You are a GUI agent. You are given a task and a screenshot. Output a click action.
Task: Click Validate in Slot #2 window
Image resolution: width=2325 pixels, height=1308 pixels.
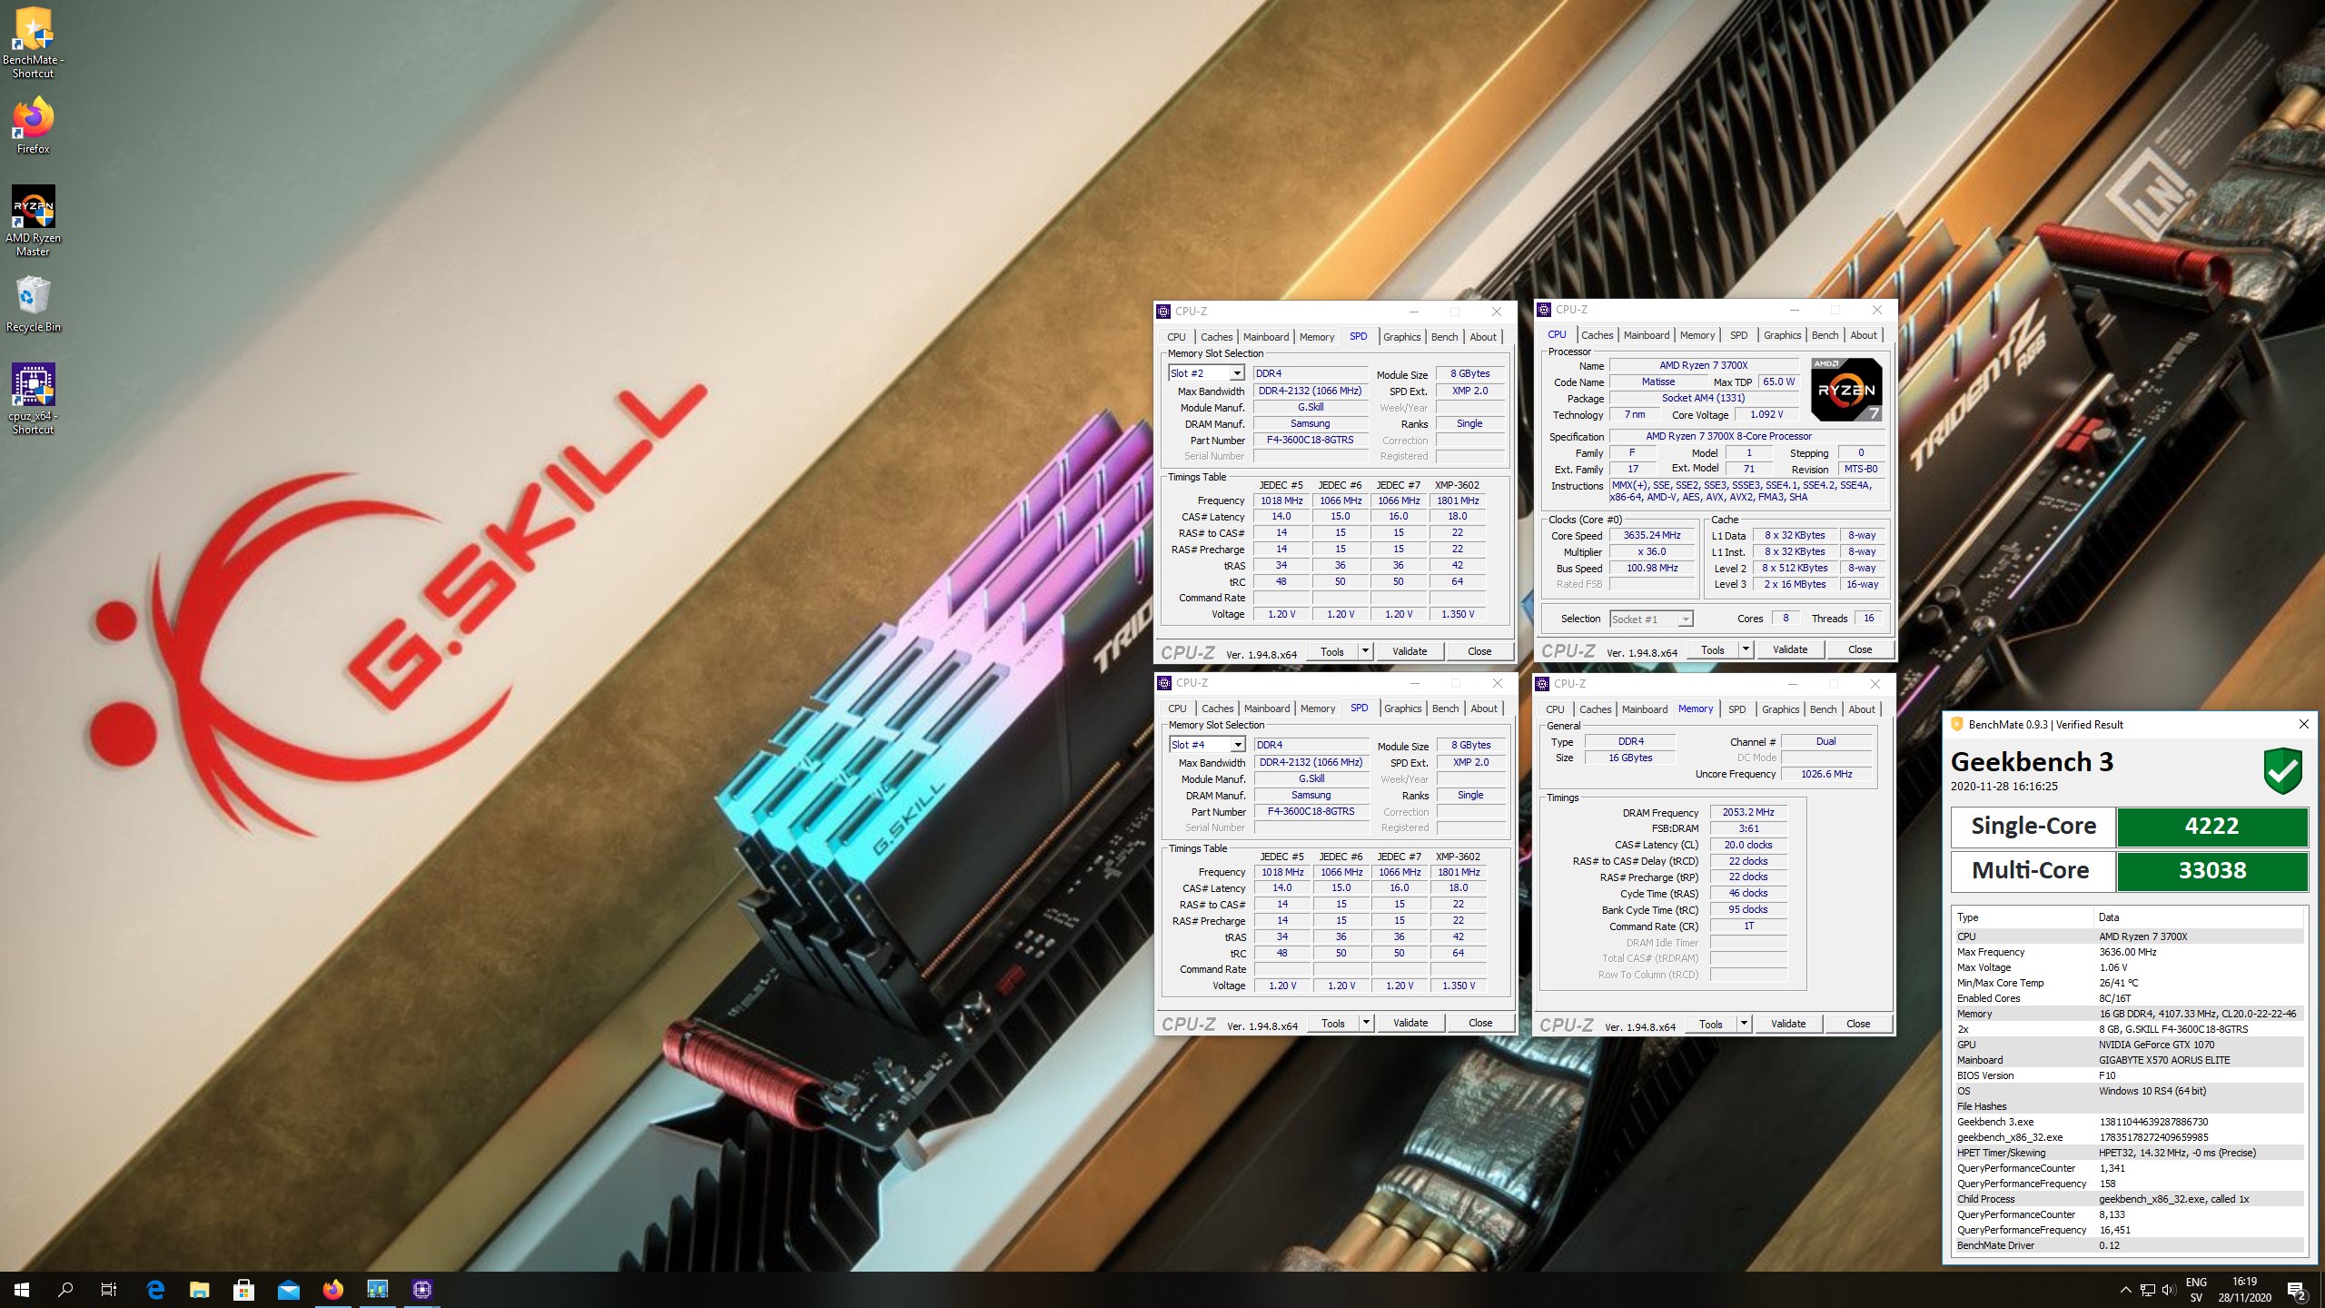point(1410,650)
